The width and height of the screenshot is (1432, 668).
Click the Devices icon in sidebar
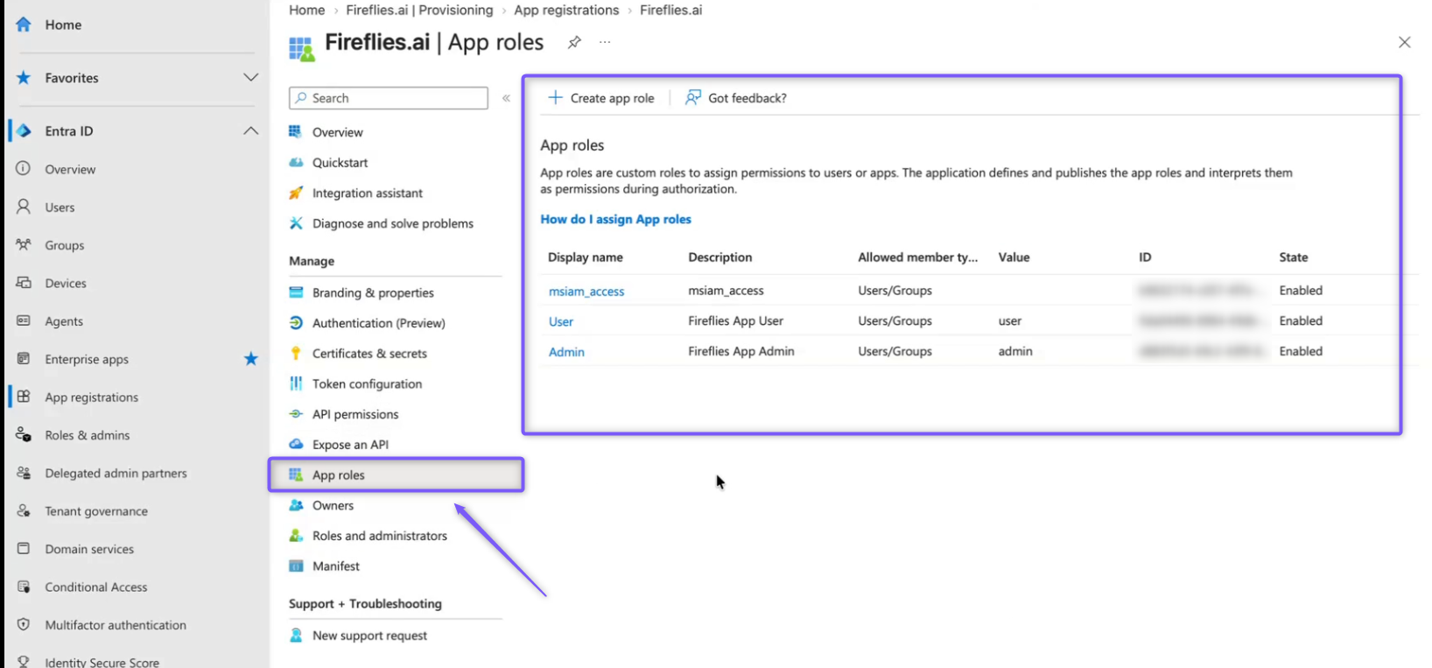click(x=24, y=283)
